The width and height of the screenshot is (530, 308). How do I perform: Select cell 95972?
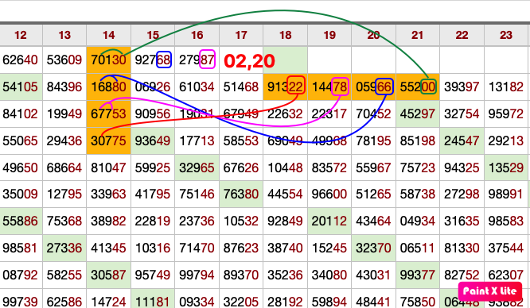point(506,114)
